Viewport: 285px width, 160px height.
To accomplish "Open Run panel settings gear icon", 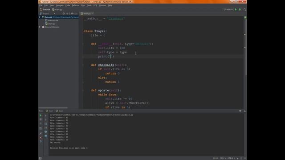I will coord(240,111).
